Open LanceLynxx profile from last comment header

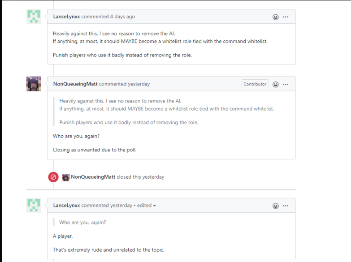pos(66,206)
